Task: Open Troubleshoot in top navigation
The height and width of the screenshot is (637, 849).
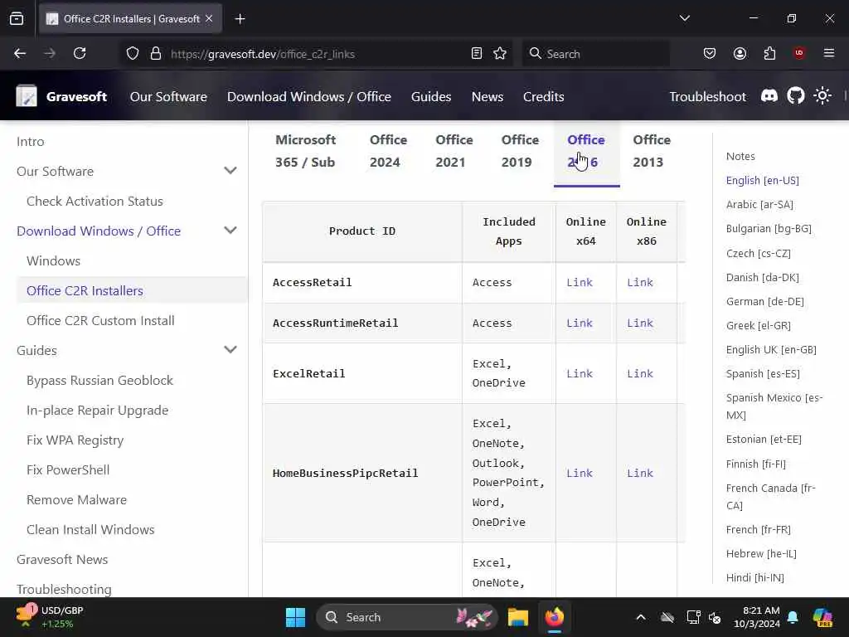Action: tap(708, 96)
